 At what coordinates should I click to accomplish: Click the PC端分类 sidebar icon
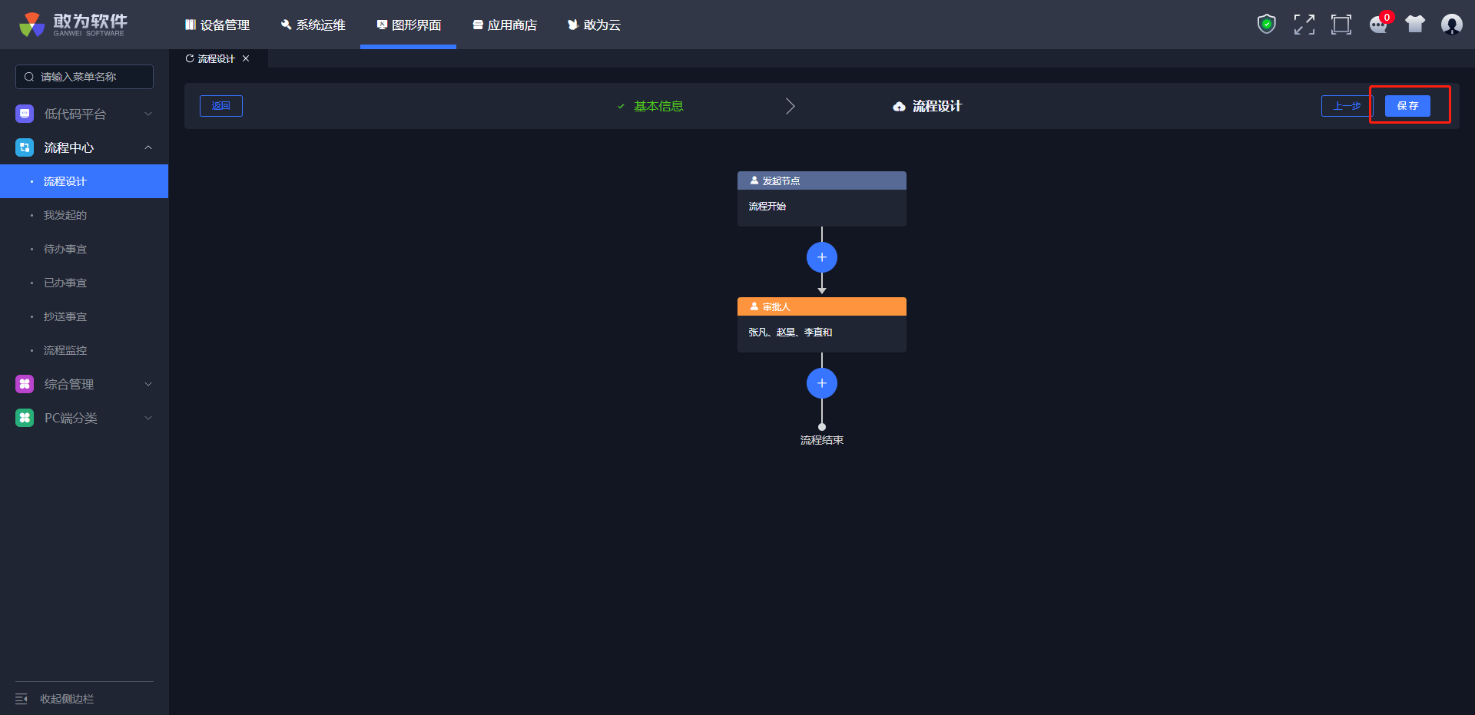pos(25,418)
